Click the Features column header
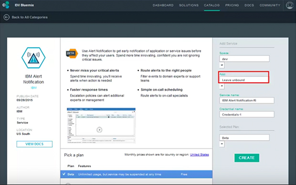 [85, 166]
